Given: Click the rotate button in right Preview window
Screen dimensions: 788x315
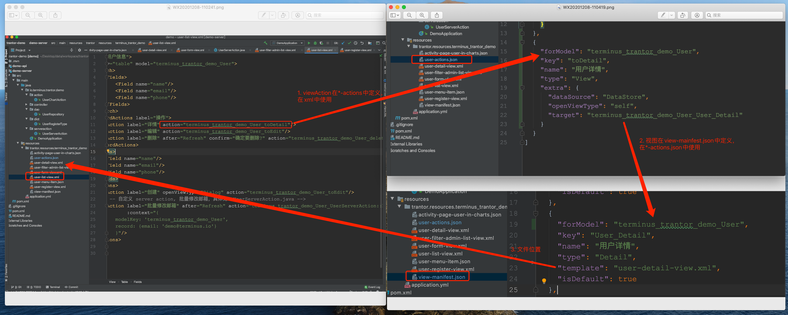Looking at the screenshot, I should (x=683, y=15).
